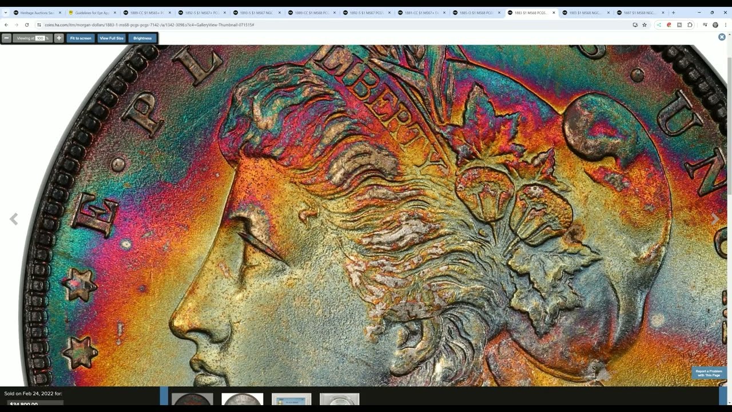Screen dimensions: 732x412
Task: Switch to the 1889-CC $1 MS68 tab
Action: tap(311, 13)
